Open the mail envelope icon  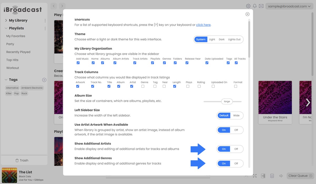pos(261,6)
